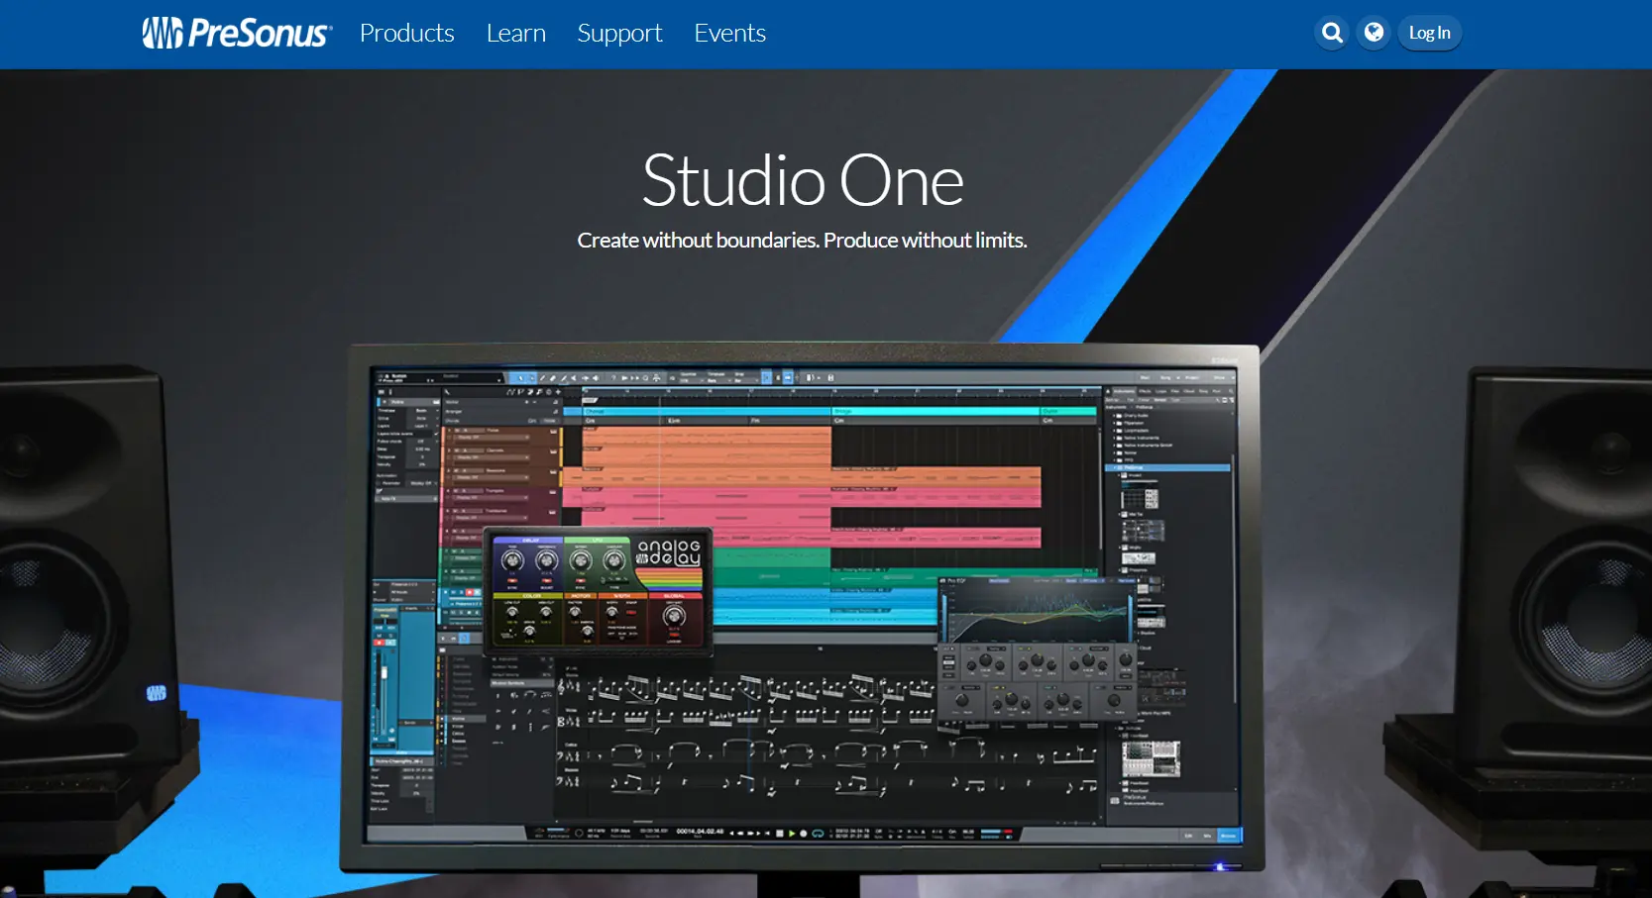
Task: Click the Studio One heading
Action: (803, 180)
